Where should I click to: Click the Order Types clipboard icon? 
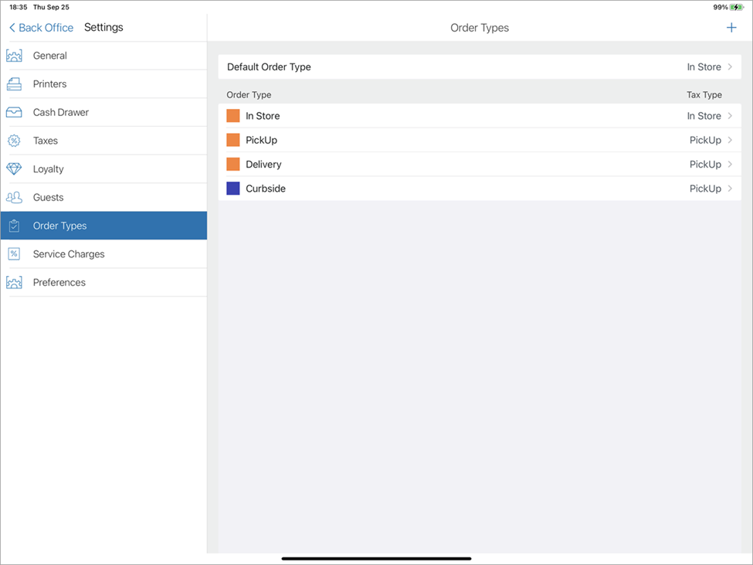(14, 226)
